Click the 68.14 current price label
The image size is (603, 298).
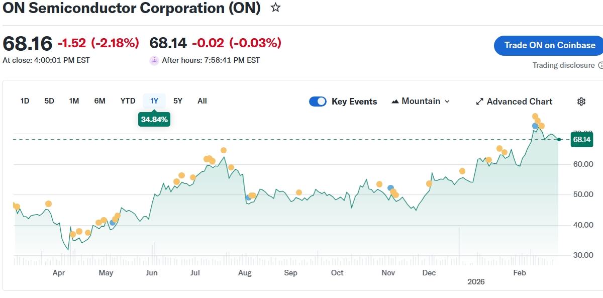581,139
